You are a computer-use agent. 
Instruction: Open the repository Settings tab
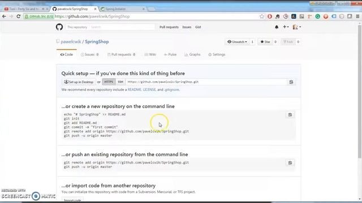click(217, 55)
